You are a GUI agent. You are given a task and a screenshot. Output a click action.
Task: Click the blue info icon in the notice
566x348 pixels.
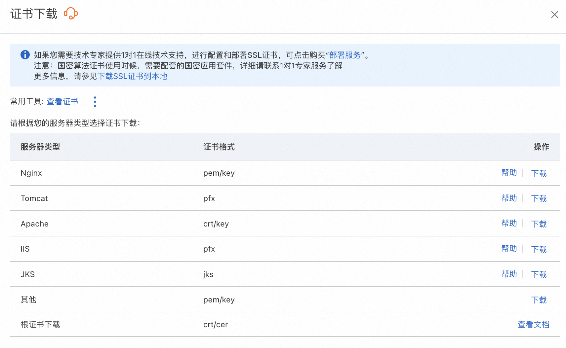pos(25,55)
